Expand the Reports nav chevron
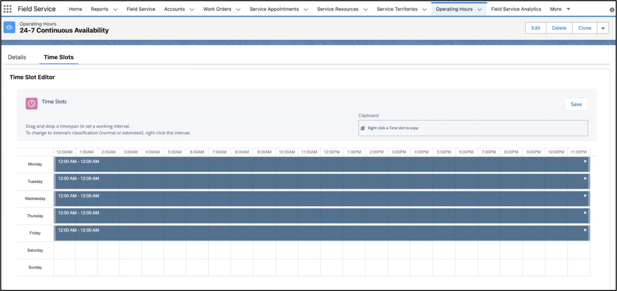Image resolution: width=617 pixels, height=291 pixels. pos(115,9)
